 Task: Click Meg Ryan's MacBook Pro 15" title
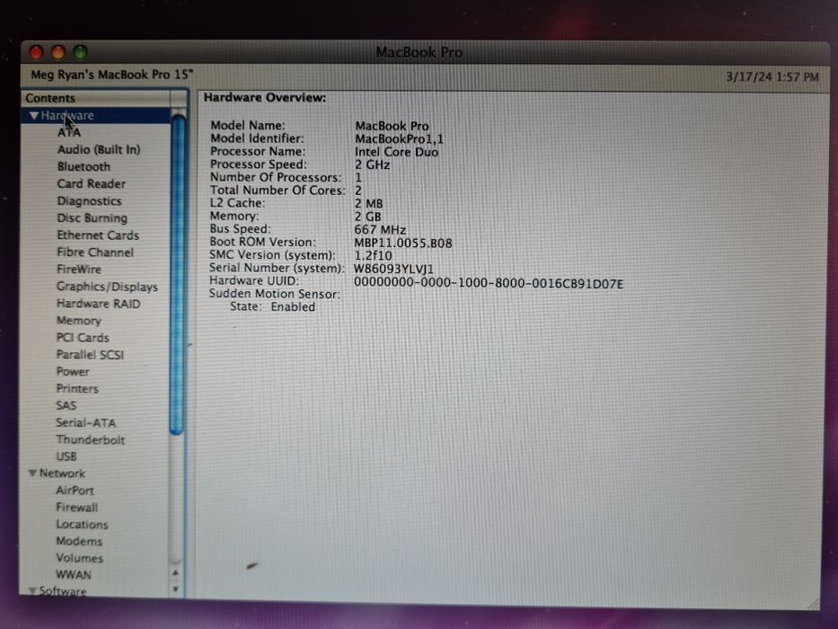coord(112,75)
